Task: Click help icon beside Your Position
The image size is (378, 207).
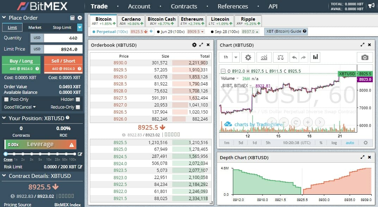Action: (x=68, y=118)
